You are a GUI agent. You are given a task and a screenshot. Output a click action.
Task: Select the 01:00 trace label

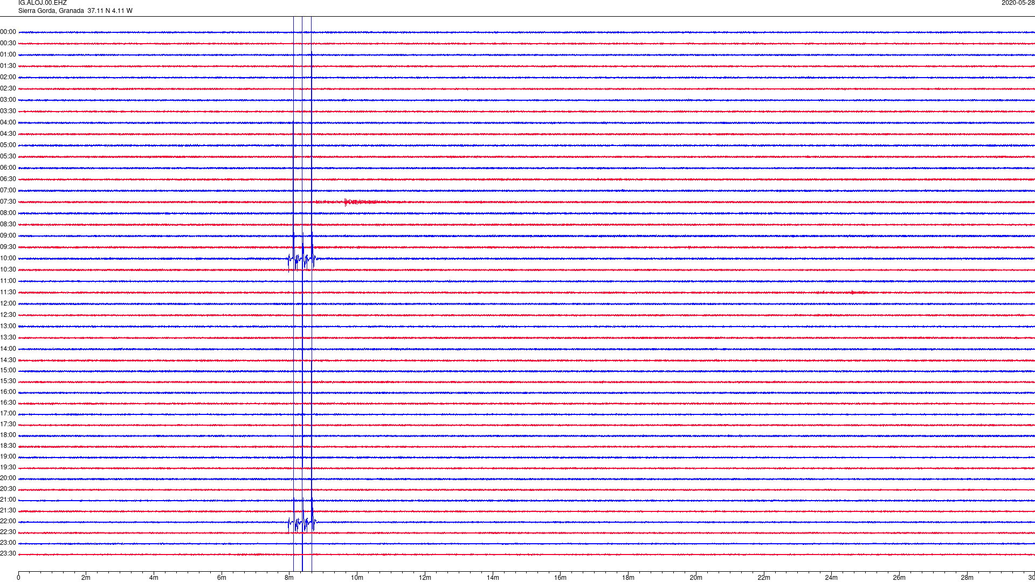point(8,55)
